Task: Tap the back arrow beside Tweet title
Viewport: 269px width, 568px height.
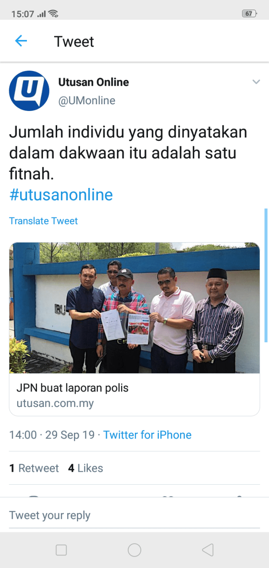Action: 21,41
